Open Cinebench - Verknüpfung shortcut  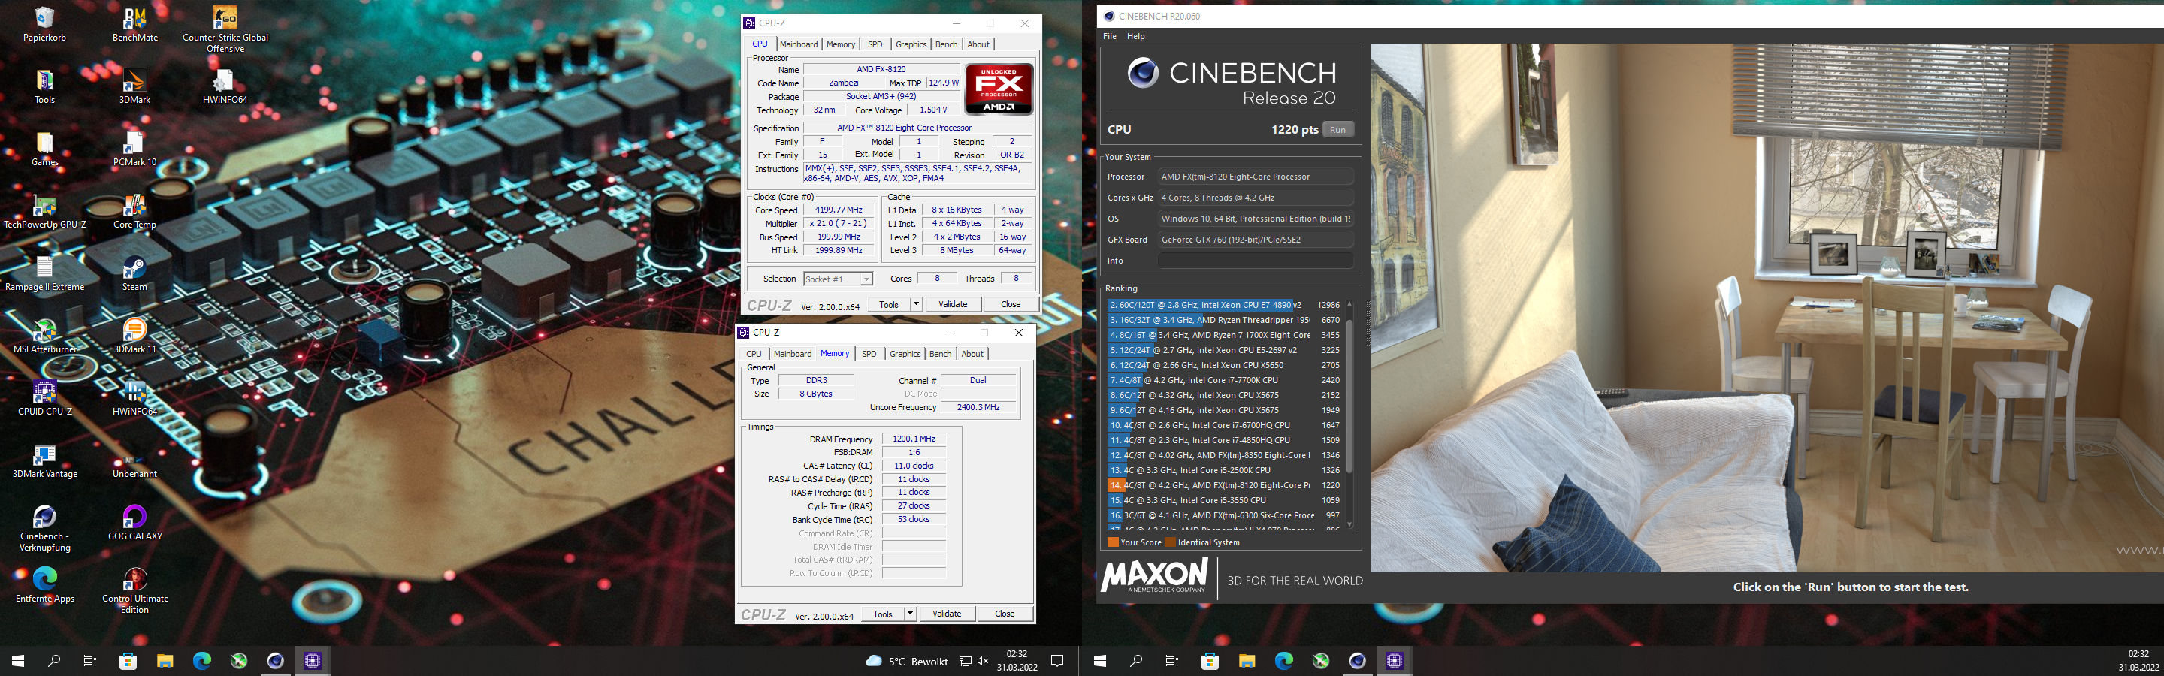click(x=44, y=529)
